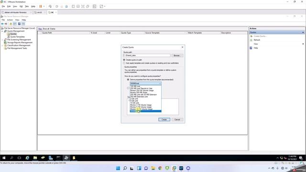Select Quotas in the tree
Image resolution: width=306 pixels, height=172 pixels.
point(13,34)
